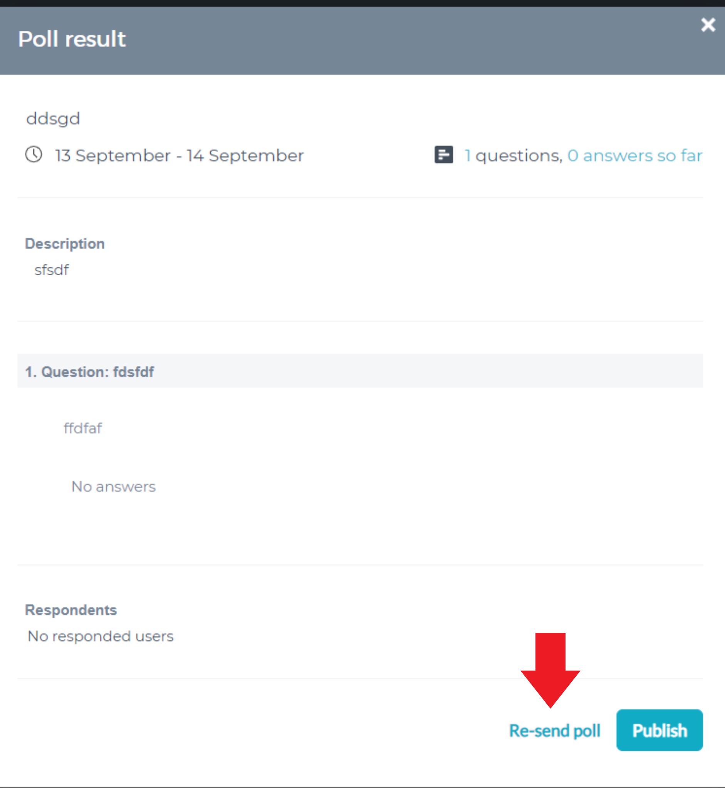Publish the poll results
This screenshot has width=725, height=788.
click(660, 730)
